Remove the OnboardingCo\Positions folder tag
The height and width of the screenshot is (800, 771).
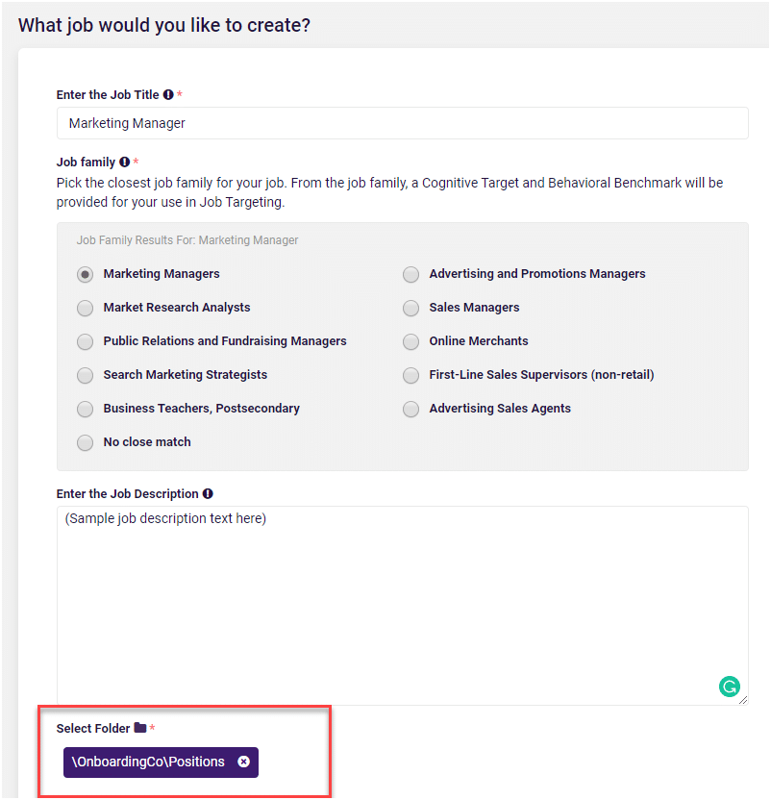point(244,762)
